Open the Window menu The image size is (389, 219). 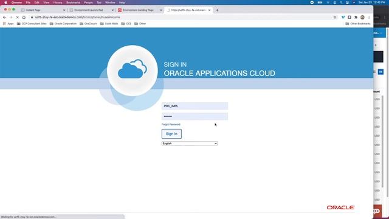(110, 2)
